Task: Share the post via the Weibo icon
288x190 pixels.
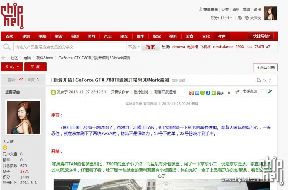Action: pos(191,93)
